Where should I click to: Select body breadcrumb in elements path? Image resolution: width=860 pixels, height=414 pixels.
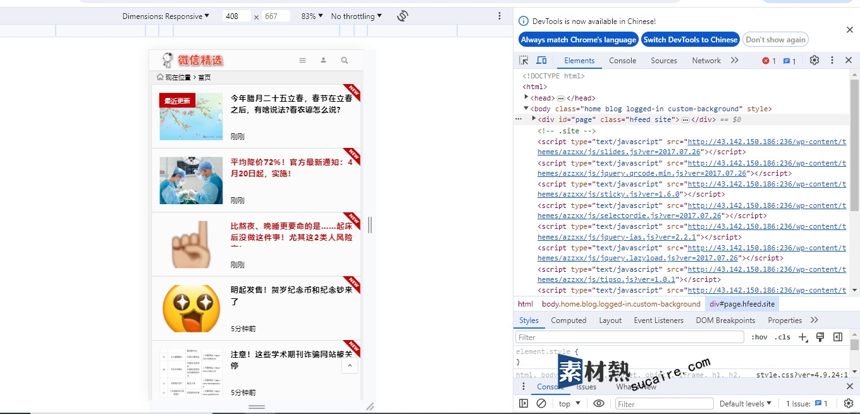(x=621, y=304)
